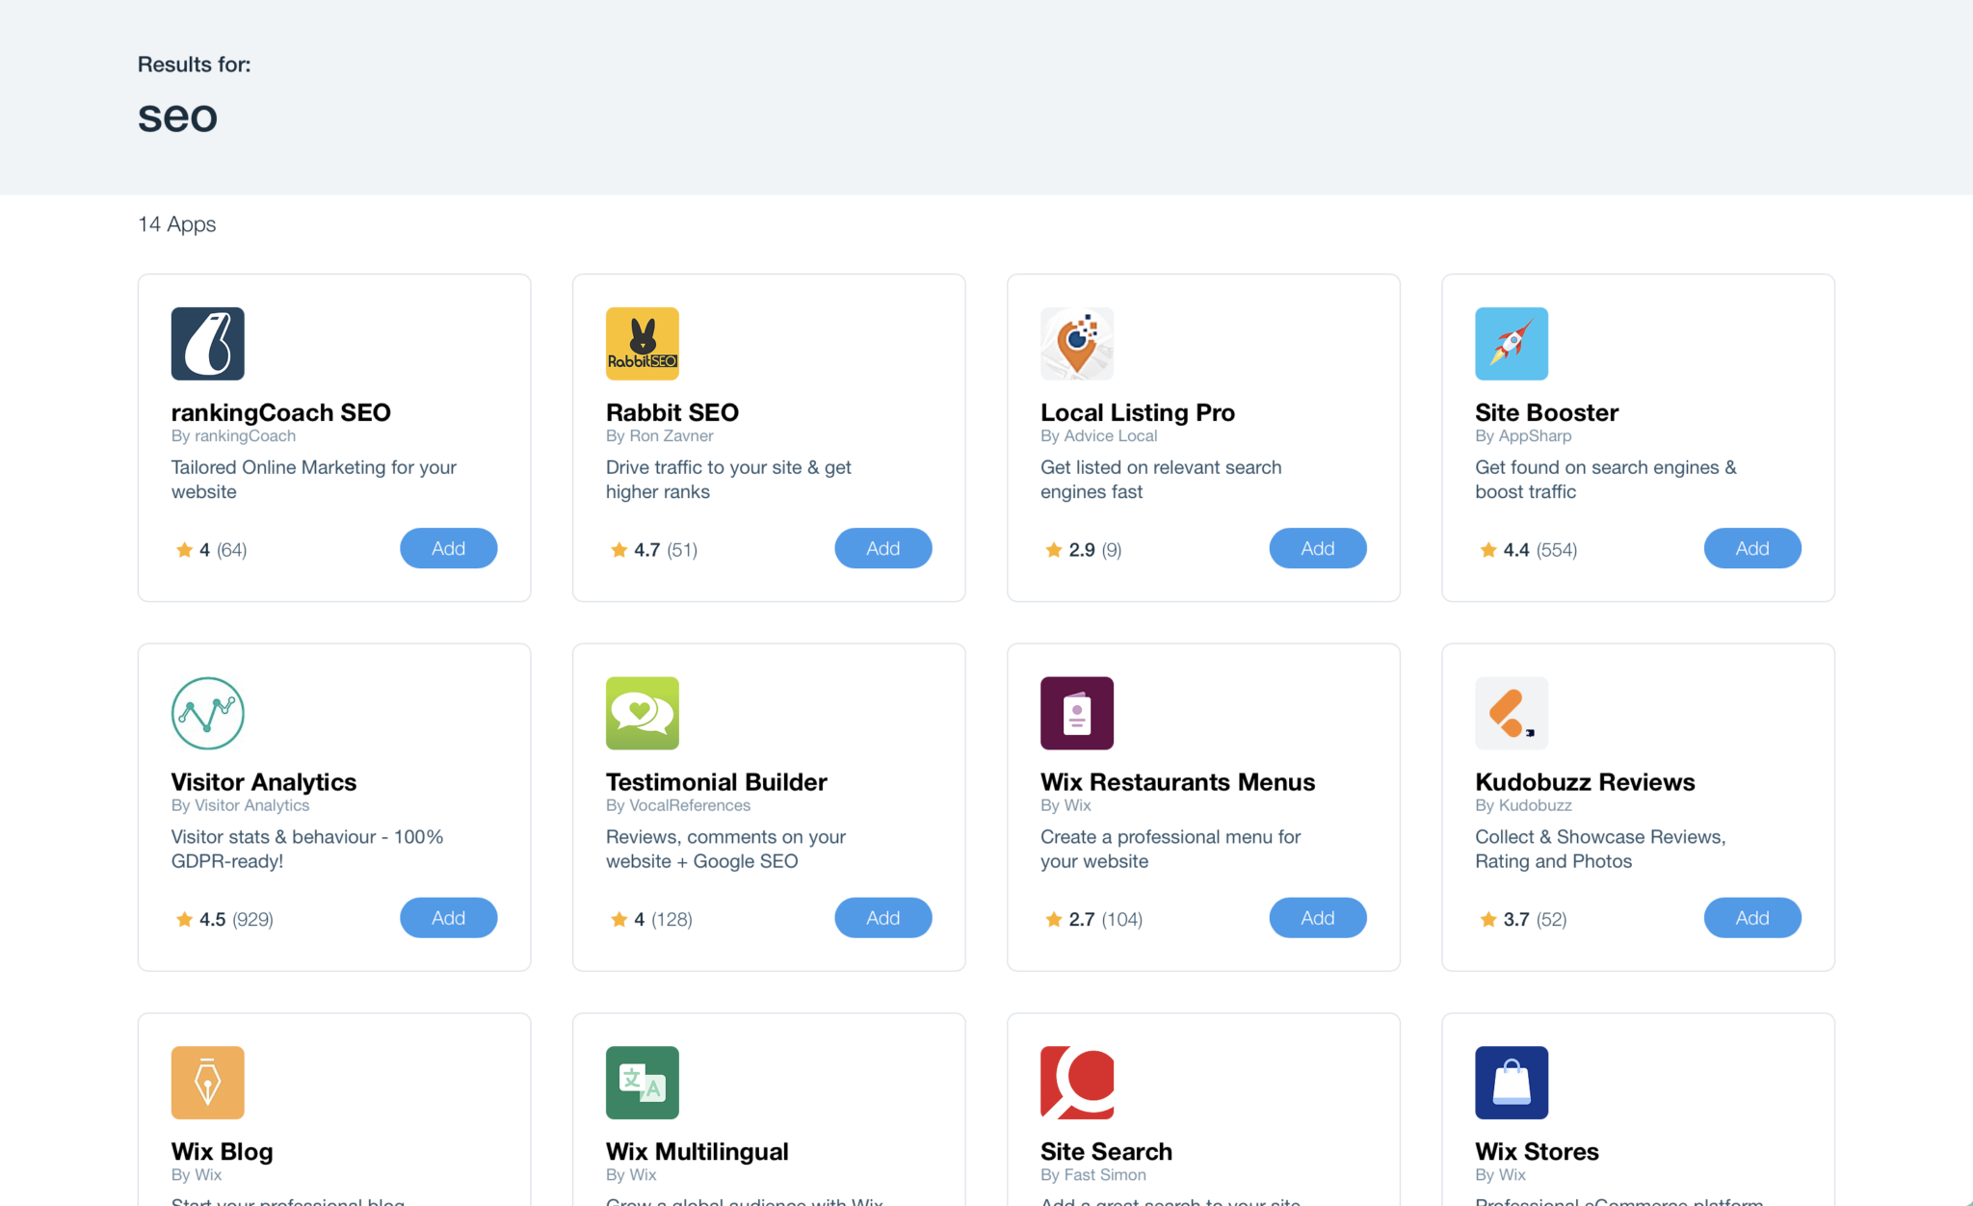Open the Wix Restaurants Menus title
The width and height of the screenshot is (1973, 1206).
click(1177, 782)
